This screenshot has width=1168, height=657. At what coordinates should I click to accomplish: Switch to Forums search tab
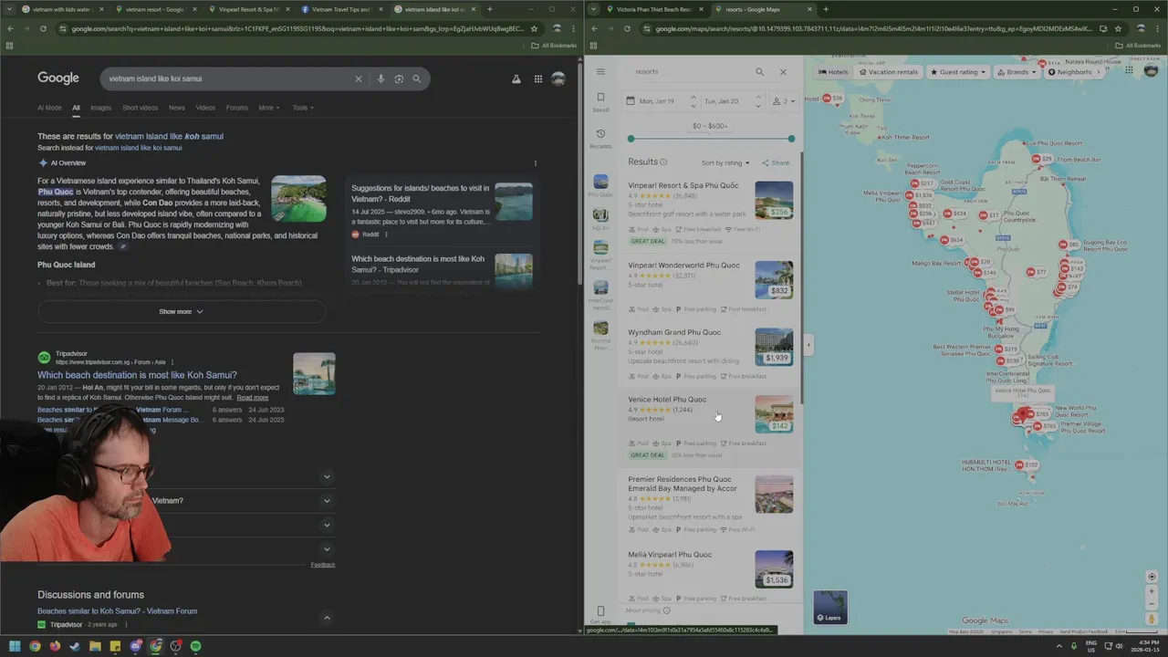coord(237,108)
